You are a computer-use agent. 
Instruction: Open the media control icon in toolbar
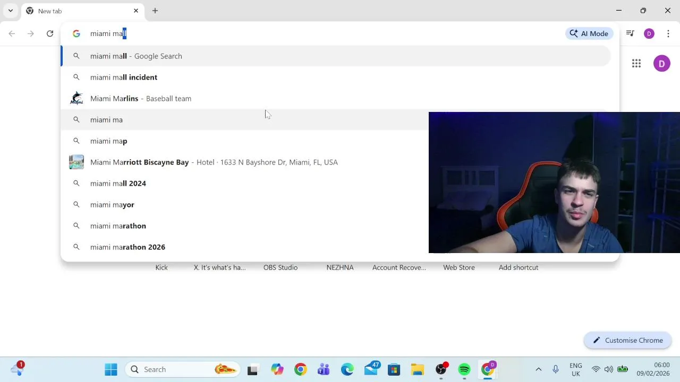pos(630,33)
